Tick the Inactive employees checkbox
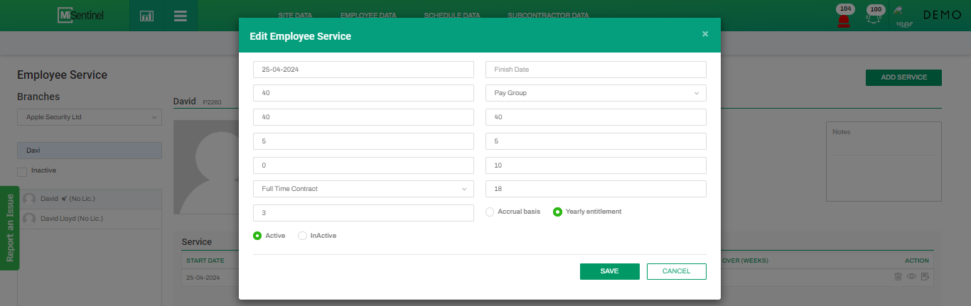 point(22,171)
